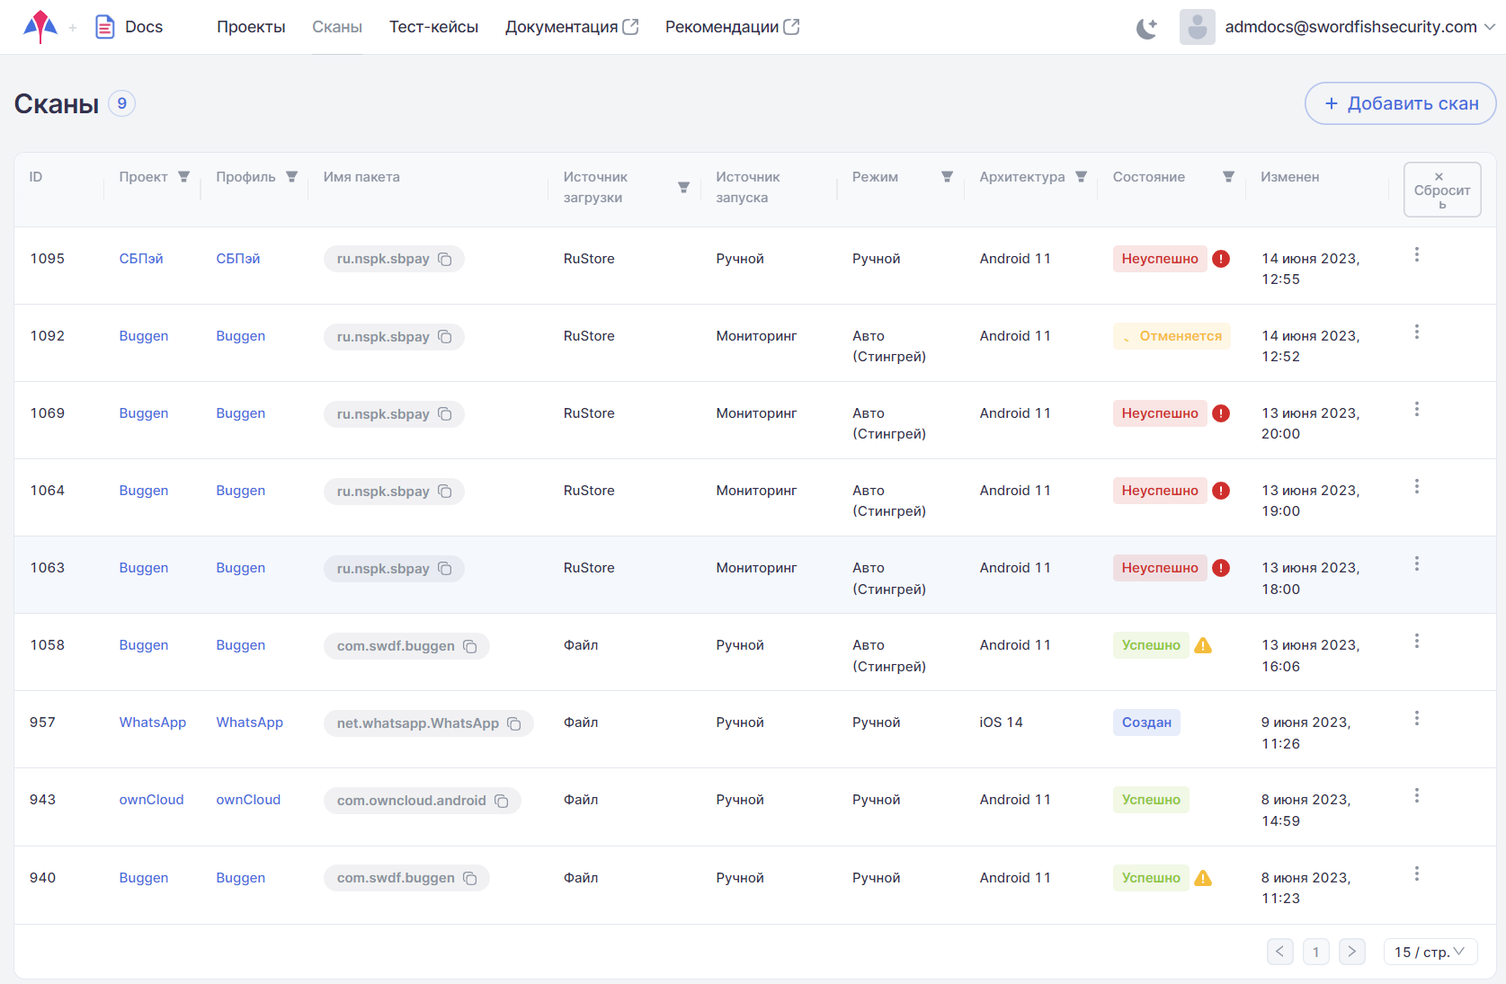The height and width of the screenshot is (984, 1506).
Task: Open Документация external link
Action: [572, 27]
